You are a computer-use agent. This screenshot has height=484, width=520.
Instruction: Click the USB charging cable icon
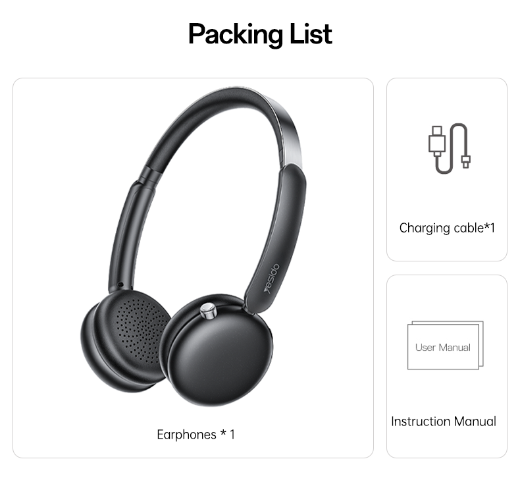tap(450, 149)
